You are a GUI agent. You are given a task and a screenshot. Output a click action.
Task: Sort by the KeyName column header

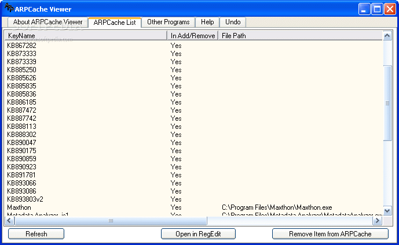point(86,36)
